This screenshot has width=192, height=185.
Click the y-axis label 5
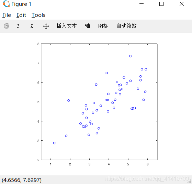[x=38, y=102]
